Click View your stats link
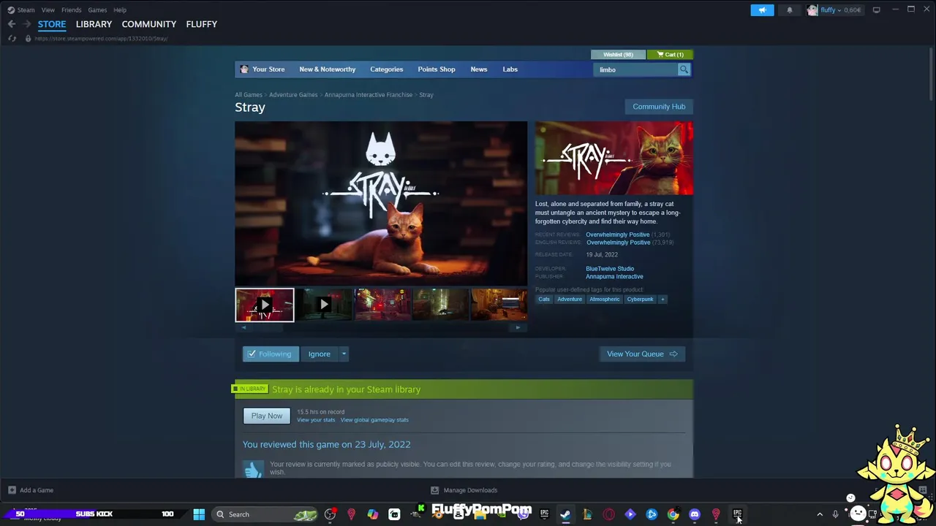The image size is (936, 526). 316,420
